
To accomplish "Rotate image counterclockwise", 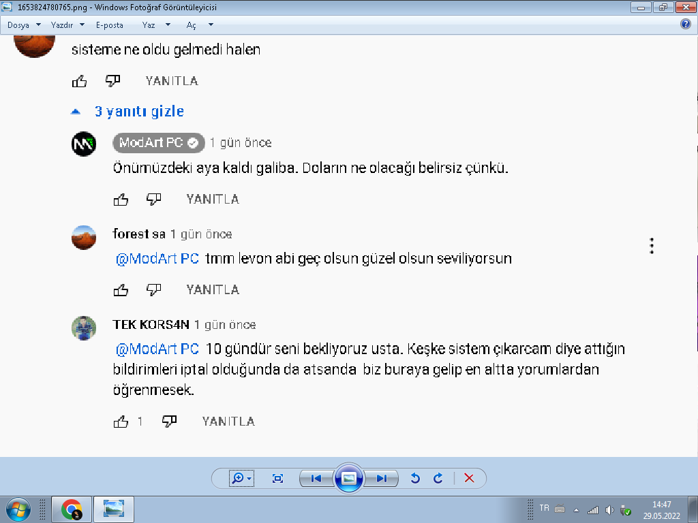I will pyautogui.click(x=415, y=479).
